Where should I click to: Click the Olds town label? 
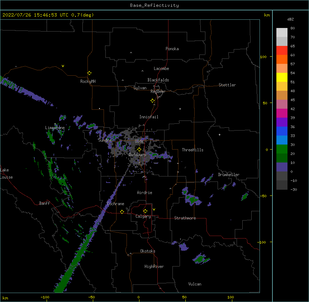[139, 141]
